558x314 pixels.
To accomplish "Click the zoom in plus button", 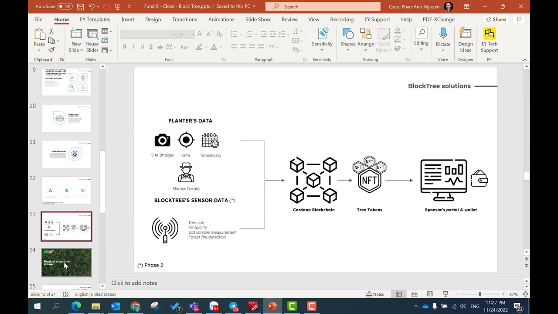I will [x=503, y=294].
